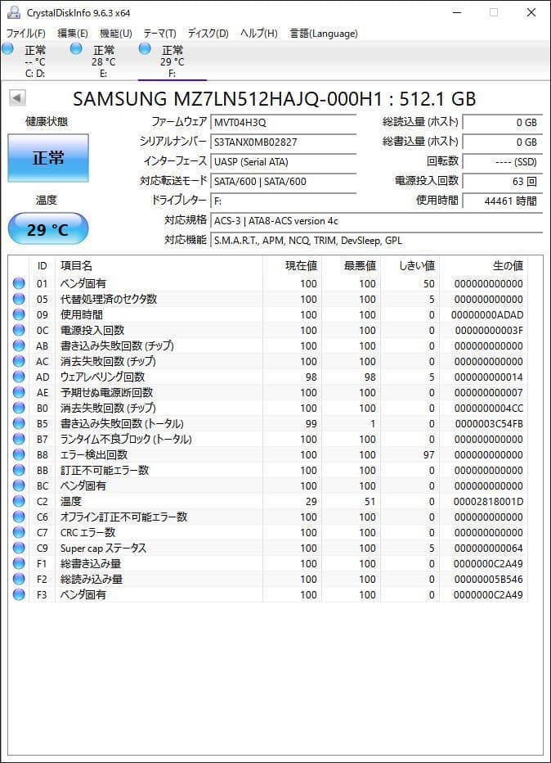The height and width of the screenshot is (763, 551).
Task: Click the CrystalDiskInfo app icon in title bar
Action: point(14,12)
